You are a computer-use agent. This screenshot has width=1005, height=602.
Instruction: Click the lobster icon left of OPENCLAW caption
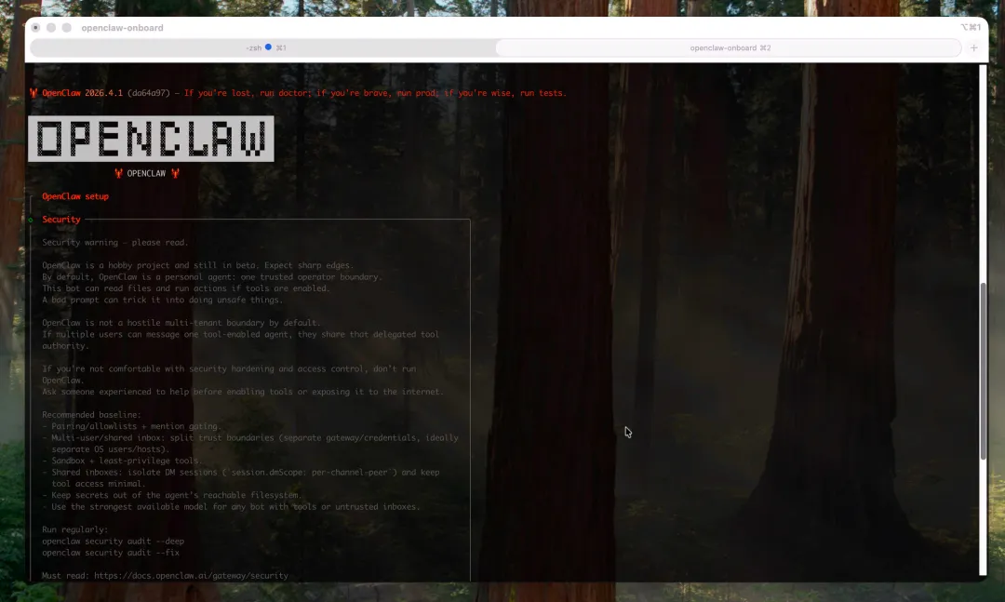click(118, 173)
